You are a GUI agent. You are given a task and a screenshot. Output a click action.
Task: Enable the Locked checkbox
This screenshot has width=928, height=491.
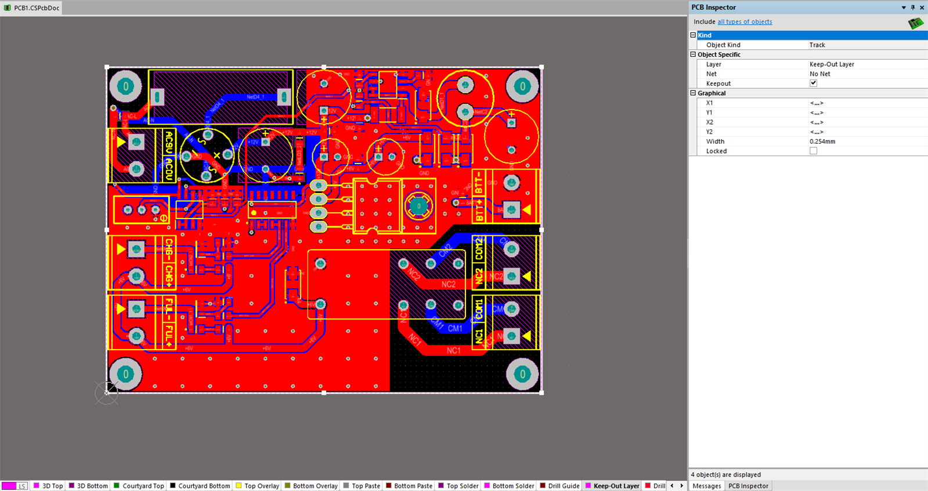coord(813,151)
